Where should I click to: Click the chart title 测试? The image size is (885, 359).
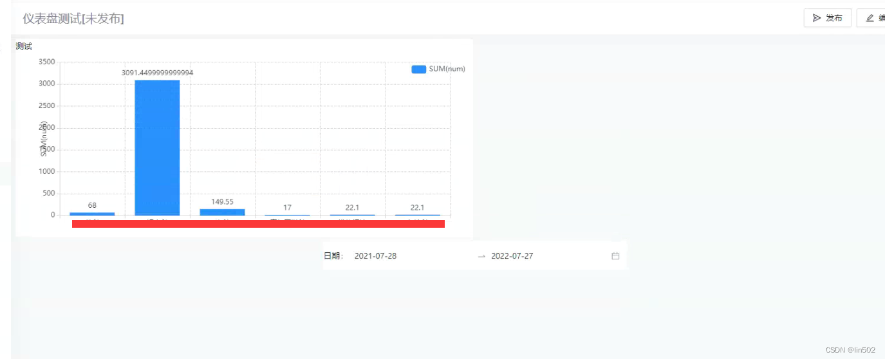pos(24,46)
